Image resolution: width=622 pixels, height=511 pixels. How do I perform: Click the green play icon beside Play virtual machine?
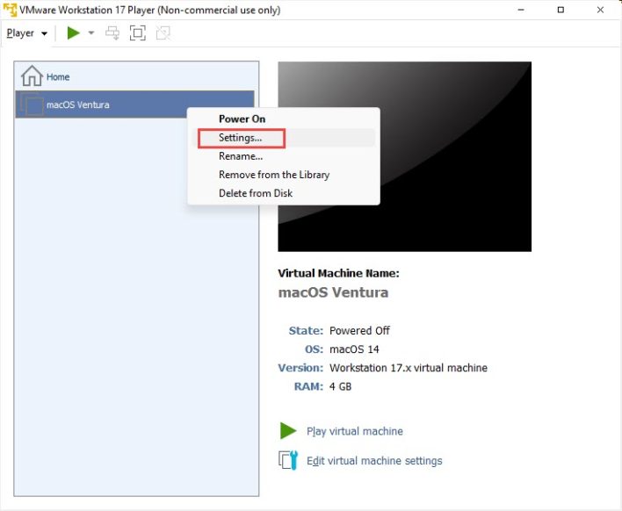tap(288, 431)
